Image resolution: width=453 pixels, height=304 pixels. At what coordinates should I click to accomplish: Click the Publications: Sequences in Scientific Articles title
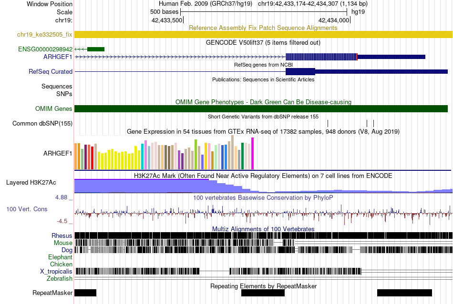coord(263,79)
